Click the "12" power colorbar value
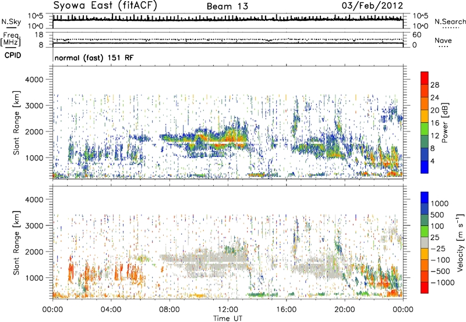 coord(435,136)
